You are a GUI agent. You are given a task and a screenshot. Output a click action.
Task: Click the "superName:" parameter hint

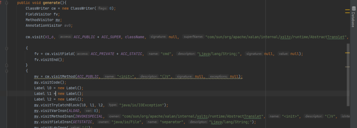(x=193, y=37)
